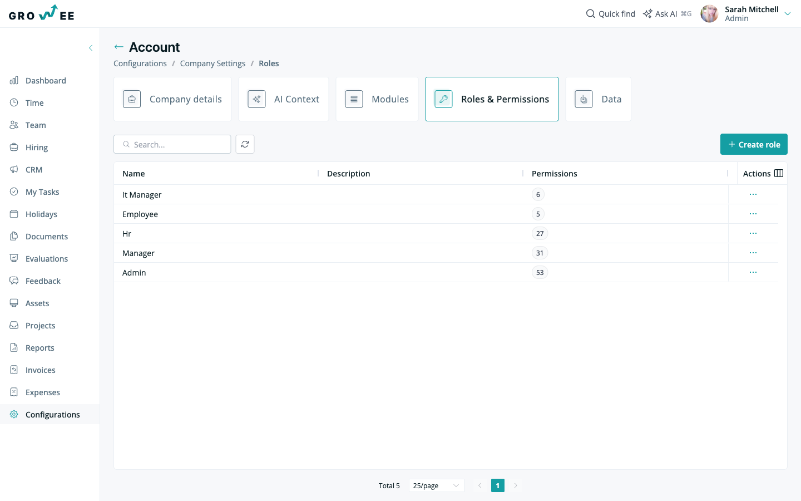Select Configurations gear in sidebar
This screenshot has height=501, width=801.
coord(50,415)
